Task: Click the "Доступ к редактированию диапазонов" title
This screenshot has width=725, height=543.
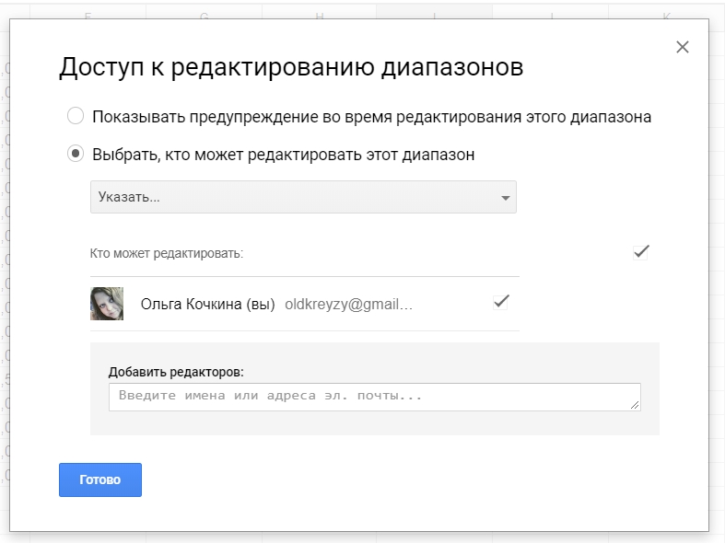Action: pos(291,68)
